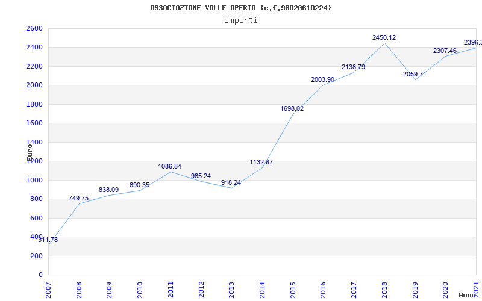The width and height of the screenshot is (482, 301).
Task: Click the x-axis year 2012
Action: click(201, 290)
